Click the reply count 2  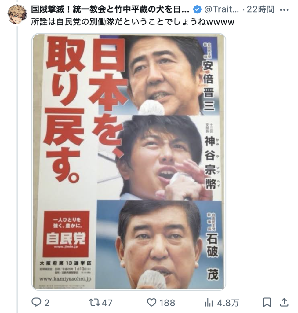point(47,303)
